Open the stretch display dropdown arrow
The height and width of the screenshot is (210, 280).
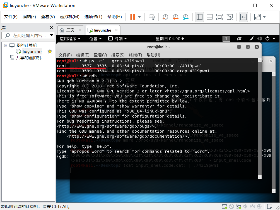pos(264,17)
